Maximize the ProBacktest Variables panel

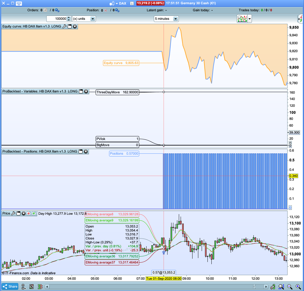point(81,92)
